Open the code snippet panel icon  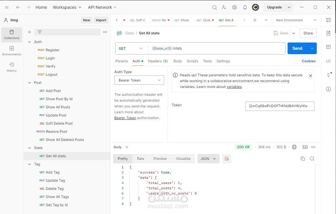point(328,61)
